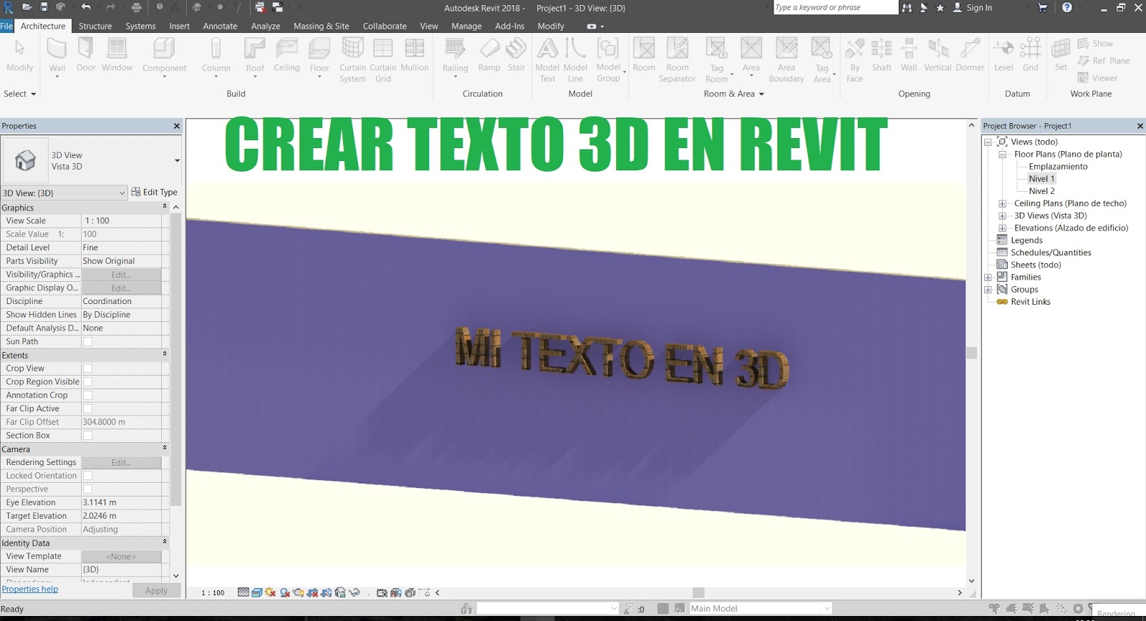This screenshot has width=1146, height=621.
Task: Open the Systems ribbon tab
Action: click(140, 26)
